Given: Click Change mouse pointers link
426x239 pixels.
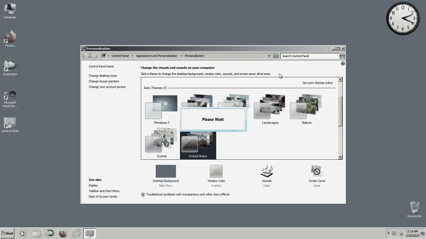Looking at the screenshot, I should [104, 81].
